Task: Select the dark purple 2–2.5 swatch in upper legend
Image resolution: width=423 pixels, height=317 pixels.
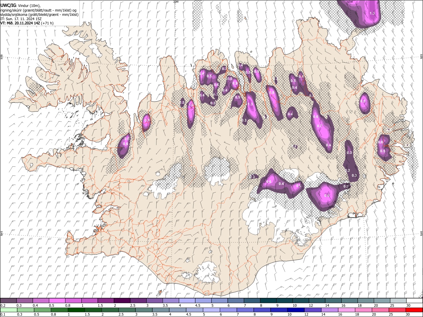Action: pos(122,300)
